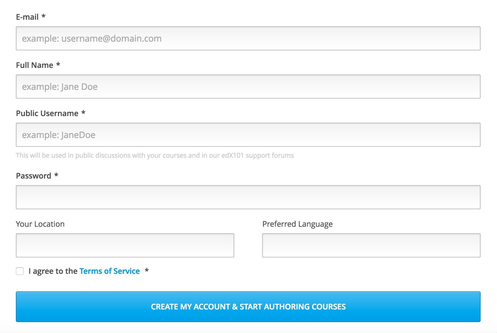Click the Full Name label text
Image resolution: width=497 pixels, height=333 pixels.
point(34,65)
